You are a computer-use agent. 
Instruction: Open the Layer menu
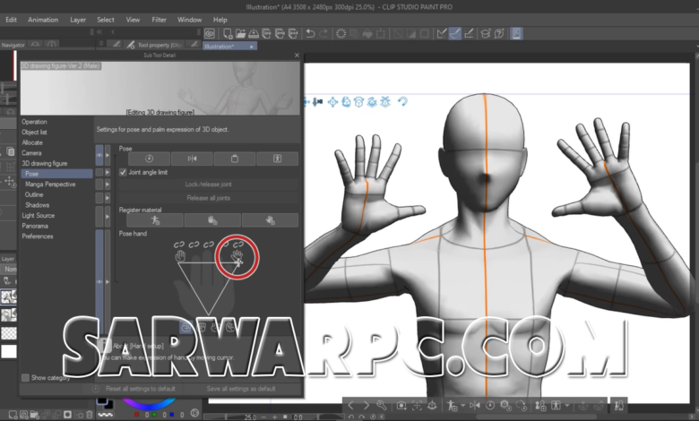point(78,20)
